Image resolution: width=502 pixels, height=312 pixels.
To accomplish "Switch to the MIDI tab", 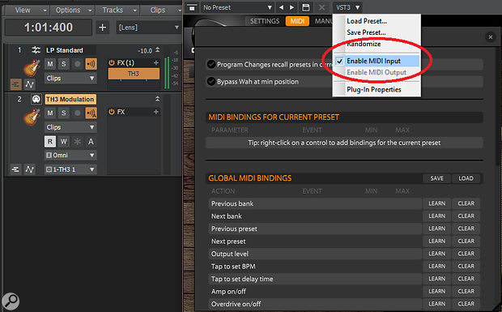I will pyautogui.click(x=297, y=21).
